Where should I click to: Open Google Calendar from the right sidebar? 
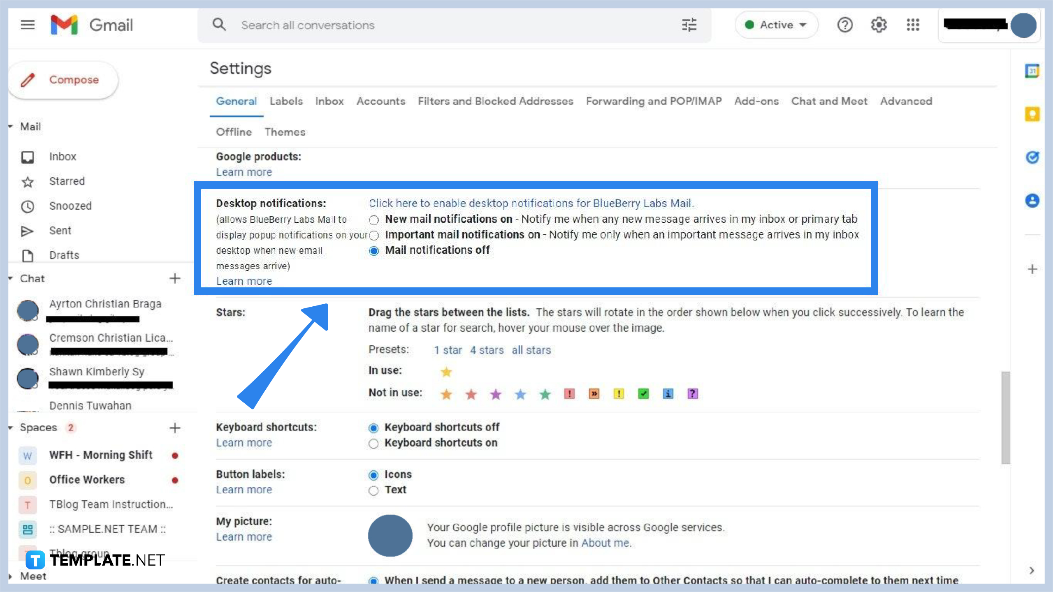(x=1032, y=71)
